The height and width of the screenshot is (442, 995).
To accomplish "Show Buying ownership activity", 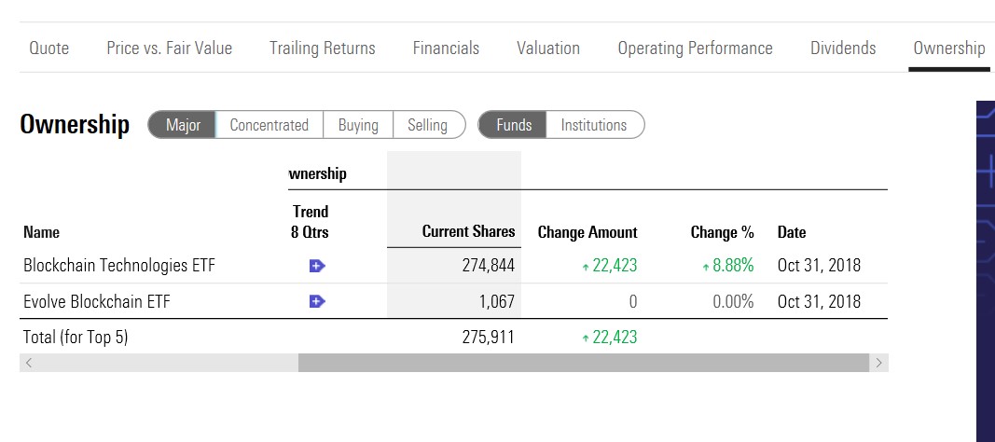I will (358, 125).
